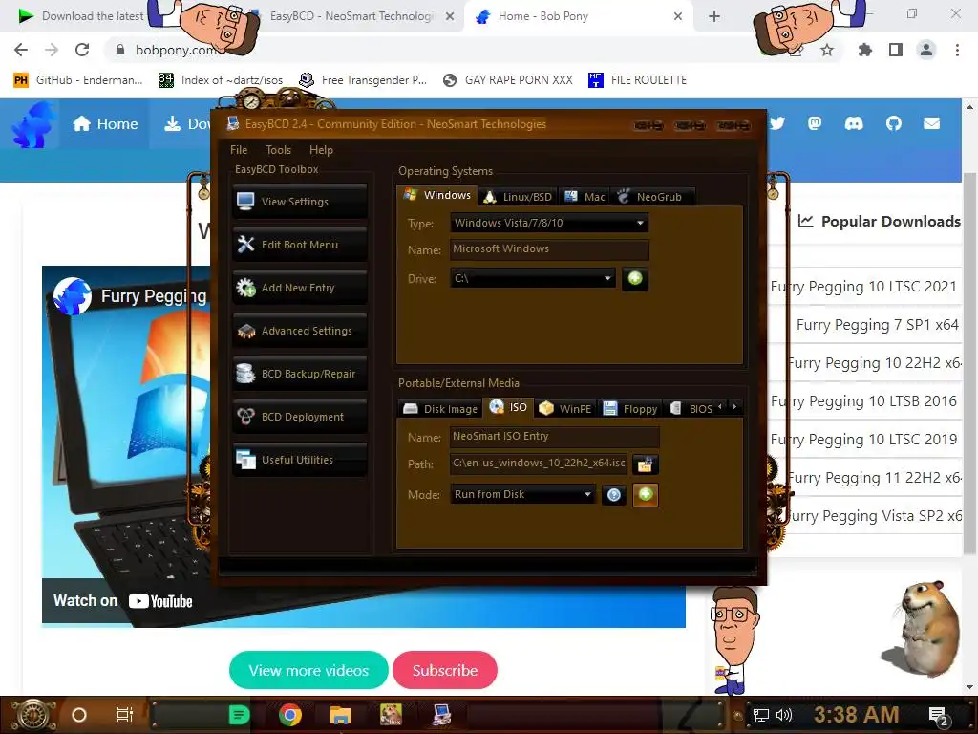Click Chrome reload page icon
This screenshot has width=978, height=734.
click(82, 50)
